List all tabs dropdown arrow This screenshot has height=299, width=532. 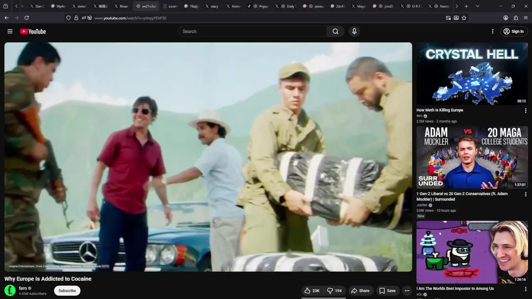(477, 6)
